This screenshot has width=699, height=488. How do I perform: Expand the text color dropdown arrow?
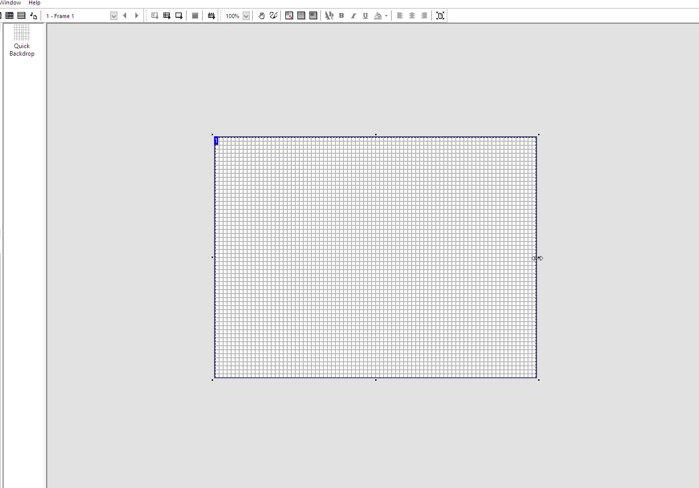[386, 16]
